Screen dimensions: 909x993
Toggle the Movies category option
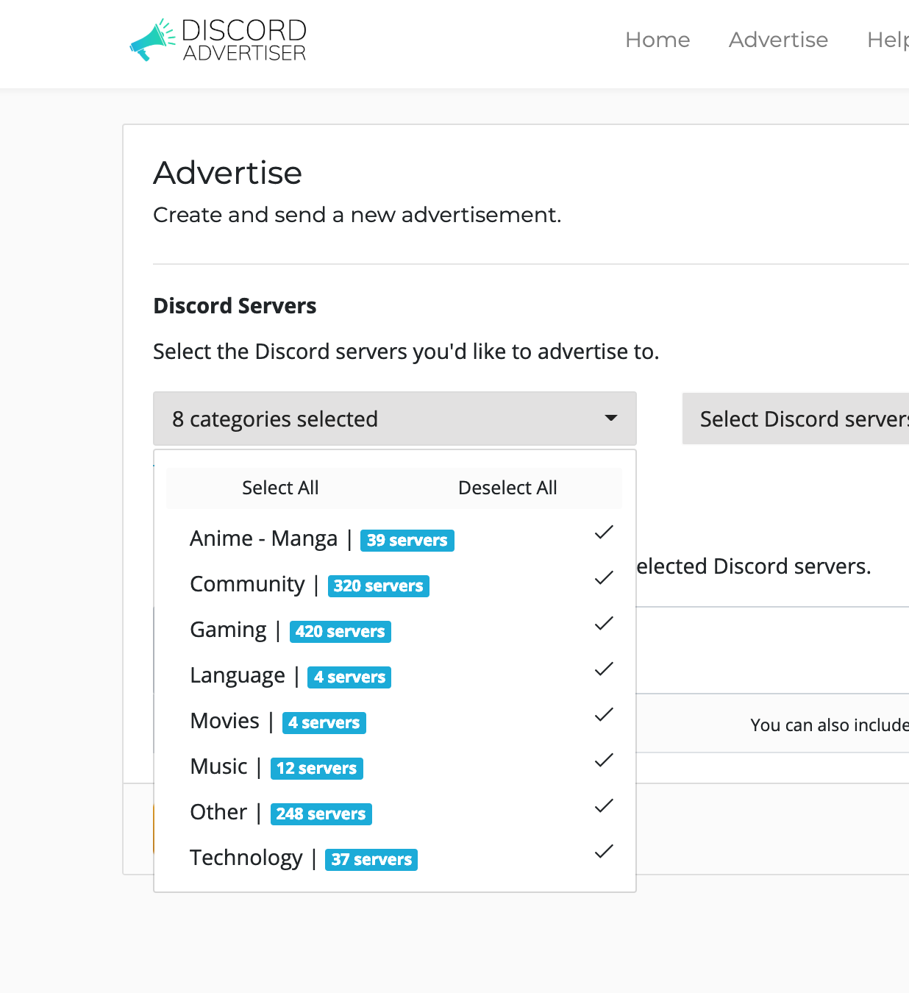pyautogui.click(x=395, y=721)
